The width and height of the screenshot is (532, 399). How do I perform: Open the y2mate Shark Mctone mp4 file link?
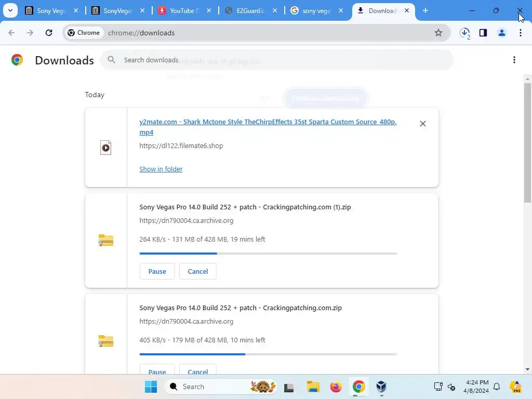[268, 127]
